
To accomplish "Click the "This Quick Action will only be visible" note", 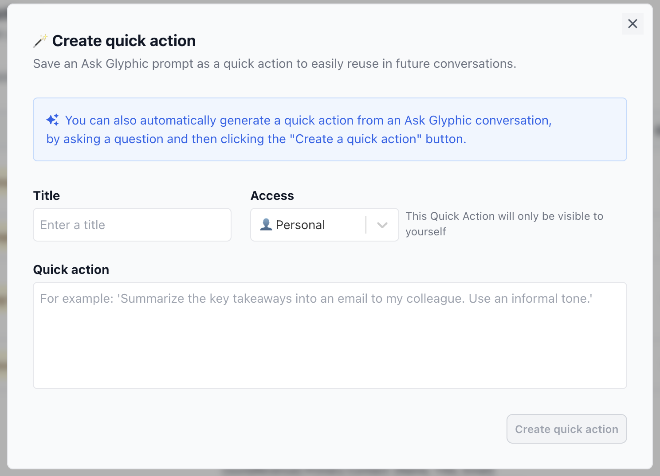I will tap(504, 224).
